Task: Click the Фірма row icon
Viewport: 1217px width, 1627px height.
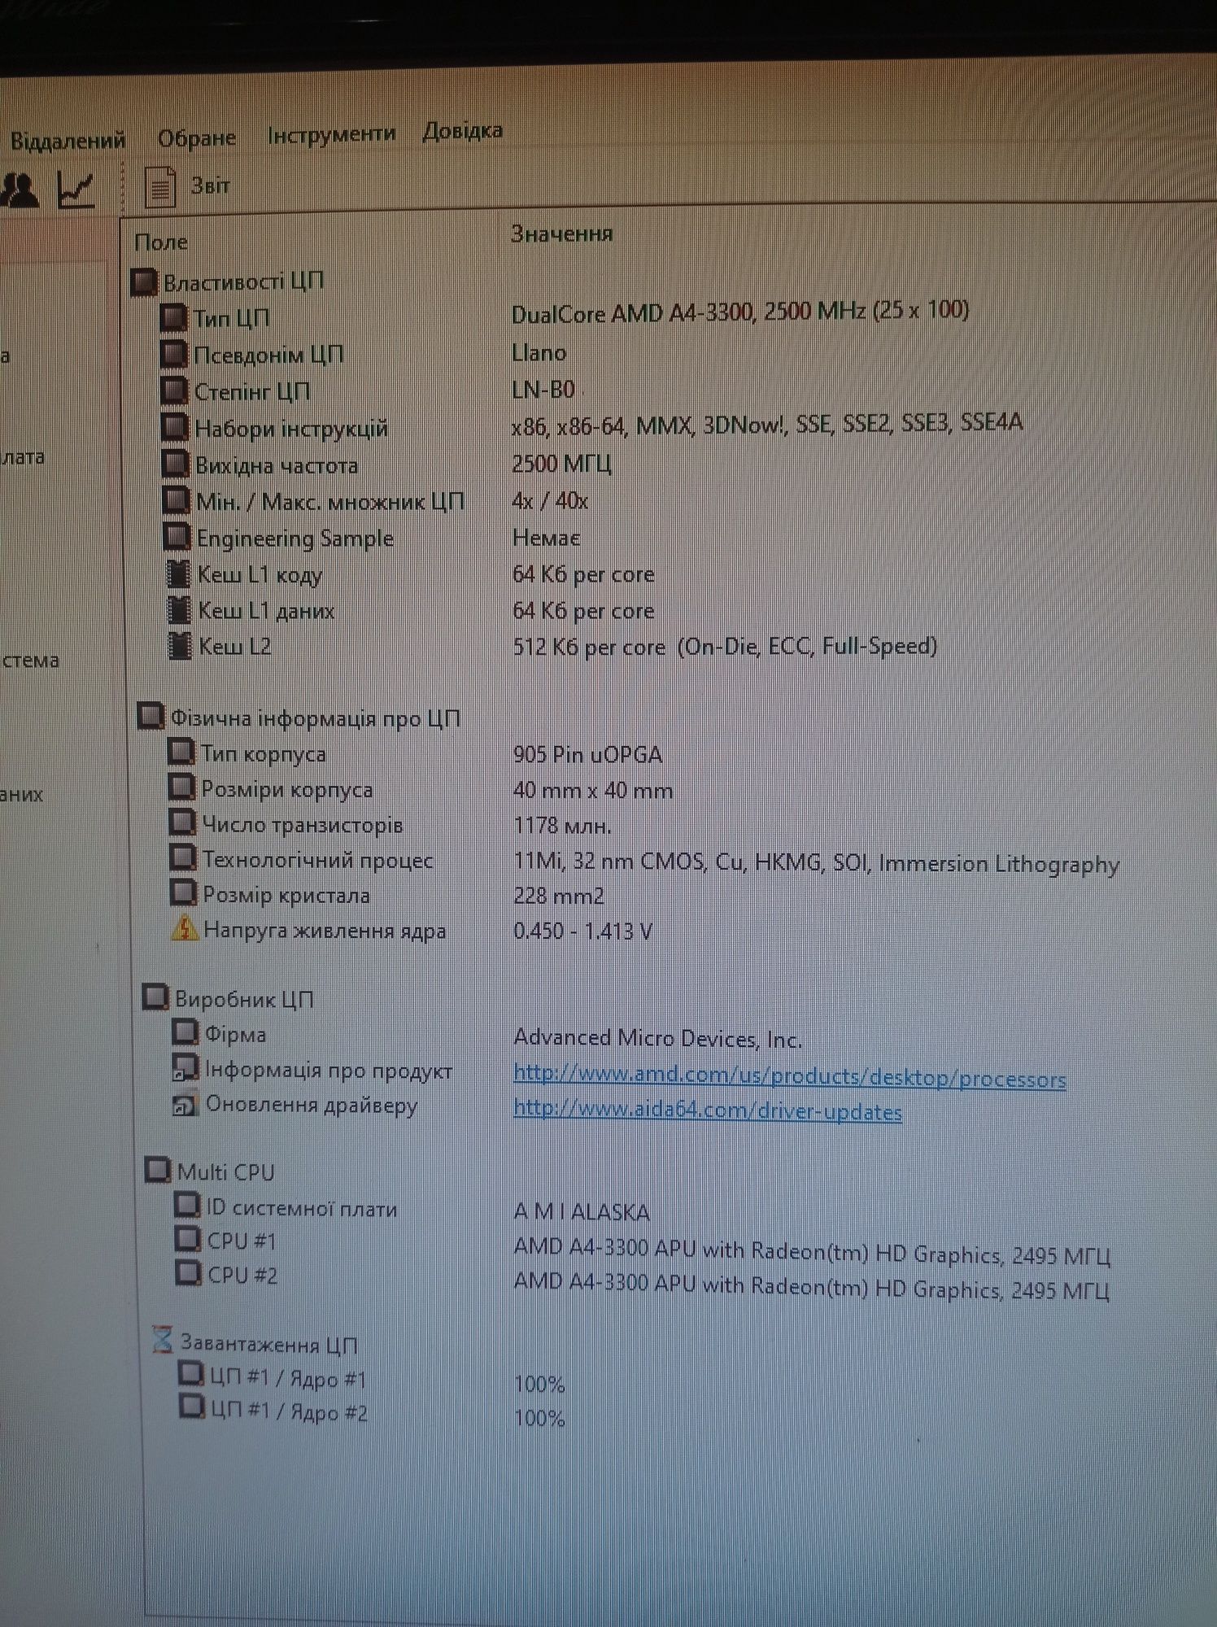Action: 185,1033
